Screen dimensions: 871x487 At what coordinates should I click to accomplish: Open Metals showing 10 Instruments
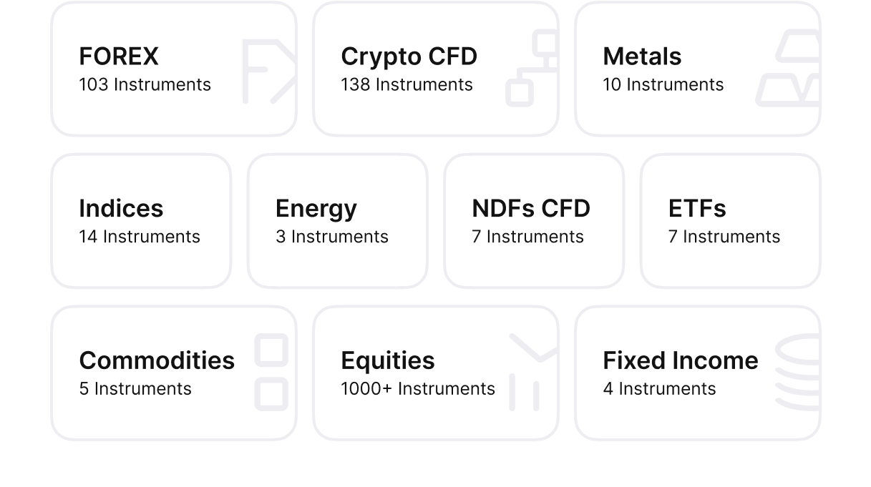[x=698, y=69]
